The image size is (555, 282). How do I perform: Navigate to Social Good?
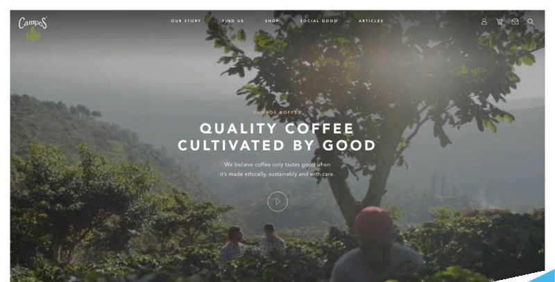[318, 21]
